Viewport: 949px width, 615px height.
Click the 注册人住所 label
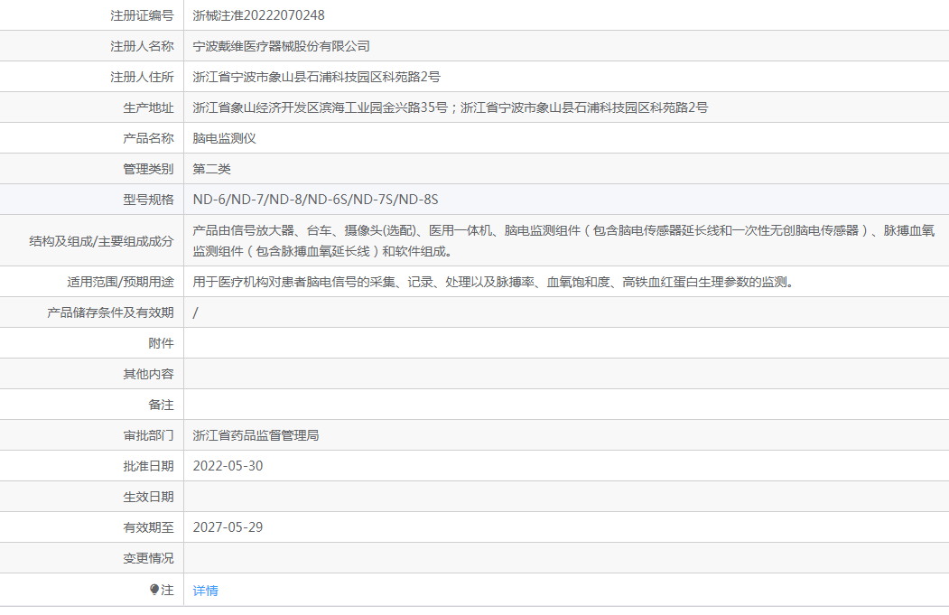pos(142,77)
